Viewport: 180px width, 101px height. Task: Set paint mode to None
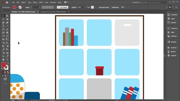click(8, 72)
